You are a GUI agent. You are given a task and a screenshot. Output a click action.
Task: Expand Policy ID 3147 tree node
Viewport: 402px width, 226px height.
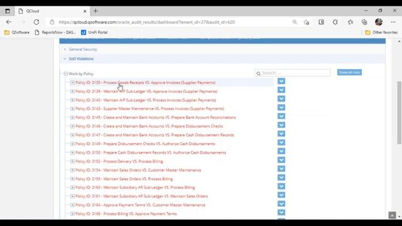point(72,135)
